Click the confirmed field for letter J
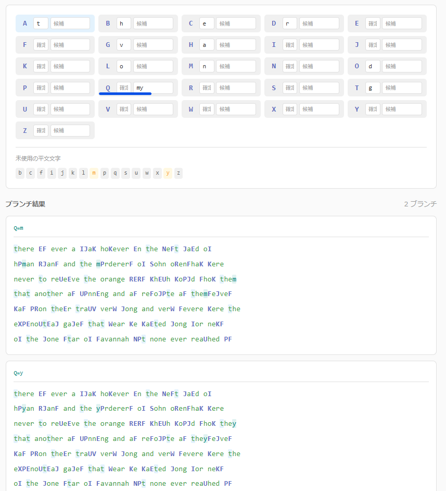The image size is (446, 491). point(373,45)
